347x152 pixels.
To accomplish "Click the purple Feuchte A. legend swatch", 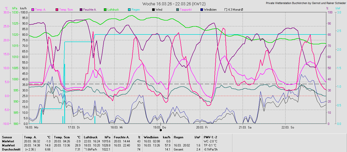I will click(81, 10).
